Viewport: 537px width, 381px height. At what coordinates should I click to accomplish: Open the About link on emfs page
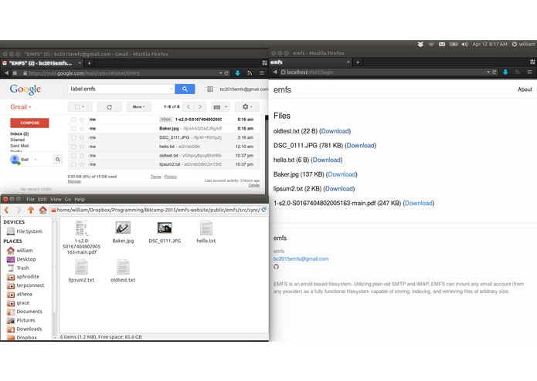(525, 89)
